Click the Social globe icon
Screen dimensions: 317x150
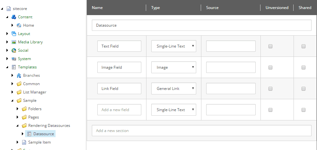tap(13, 50)
